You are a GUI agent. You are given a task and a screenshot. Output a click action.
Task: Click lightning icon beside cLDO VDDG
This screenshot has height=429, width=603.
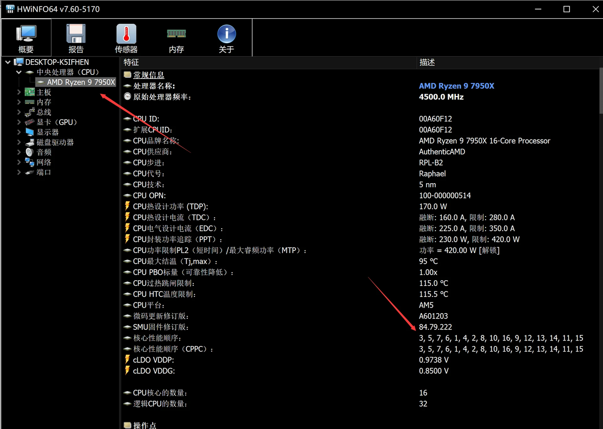pos(127,370)
